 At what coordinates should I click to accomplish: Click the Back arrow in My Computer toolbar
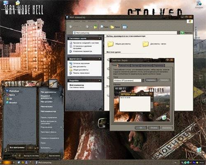pyautogui.click(x=71, y=27)
